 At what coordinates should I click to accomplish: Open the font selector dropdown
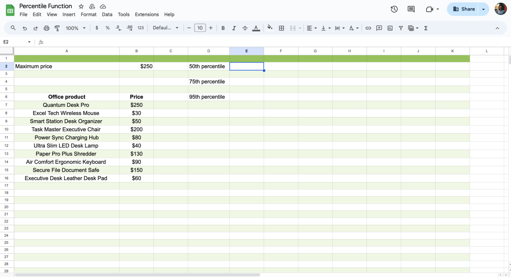point(166,28)
